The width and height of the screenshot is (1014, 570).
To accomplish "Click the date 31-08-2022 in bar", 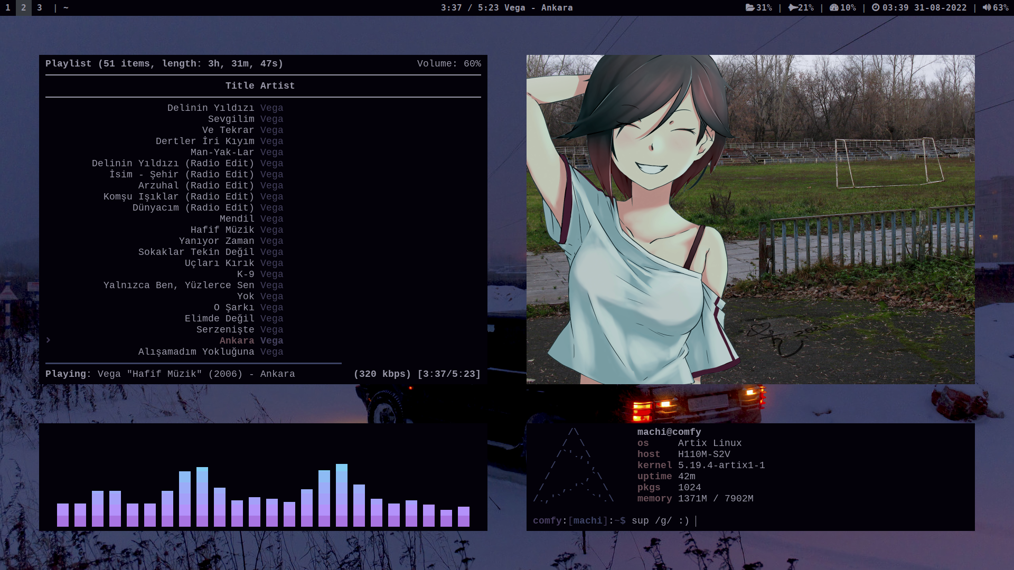I will pos(941,8).
